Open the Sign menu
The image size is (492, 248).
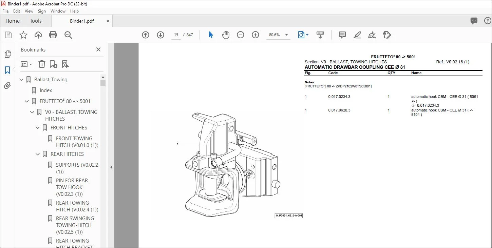click(x=42, y=11)
